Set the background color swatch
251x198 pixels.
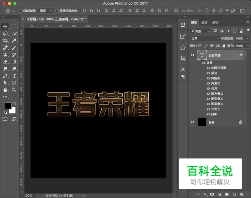click(x=13, y=111)
